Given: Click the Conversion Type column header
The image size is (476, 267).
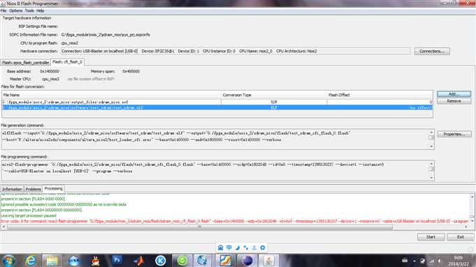Looking at the screenshot, I should (274, 95).
